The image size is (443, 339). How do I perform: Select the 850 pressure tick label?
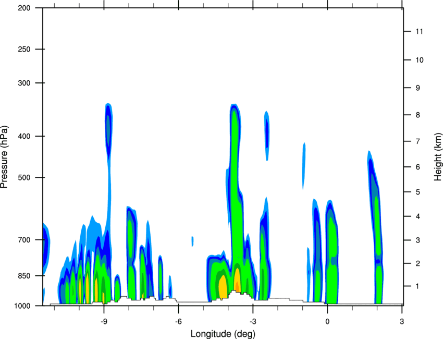[x=24, y=276]
